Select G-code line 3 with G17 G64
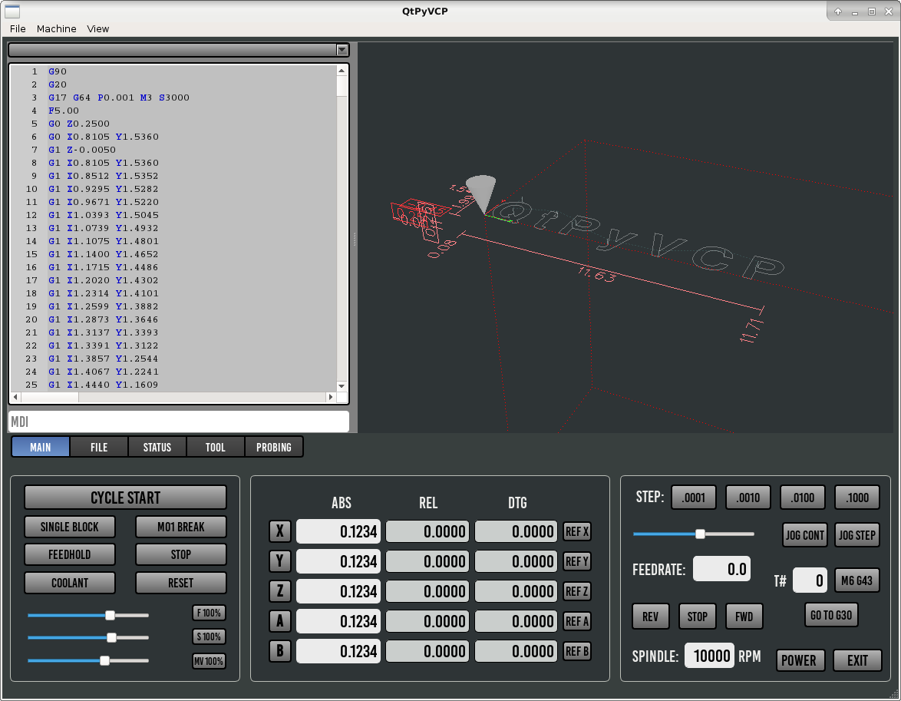Viewport: 901px width, 701px height. click(118, 98)
